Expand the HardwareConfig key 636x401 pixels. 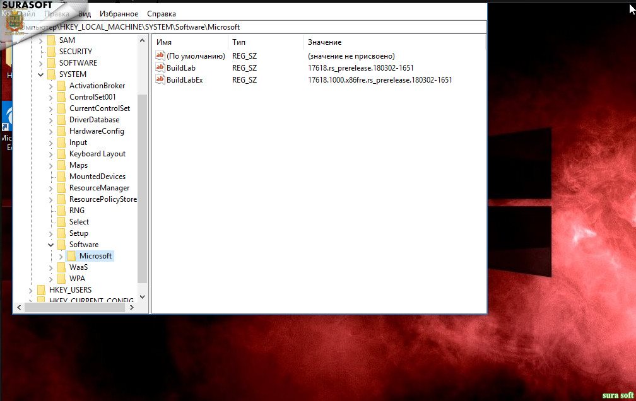pyautogui.click(x=51, y=131)
